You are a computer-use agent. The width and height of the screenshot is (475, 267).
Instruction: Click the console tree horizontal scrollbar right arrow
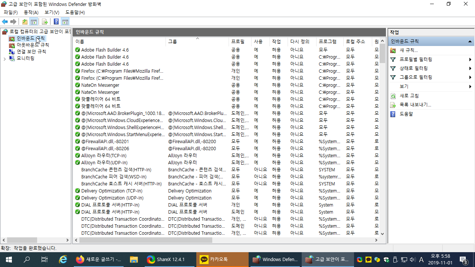click(68, 240)
